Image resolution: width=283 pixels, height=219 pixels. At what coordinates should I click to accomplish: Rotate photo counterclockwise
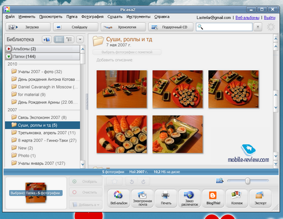(132, 182)
